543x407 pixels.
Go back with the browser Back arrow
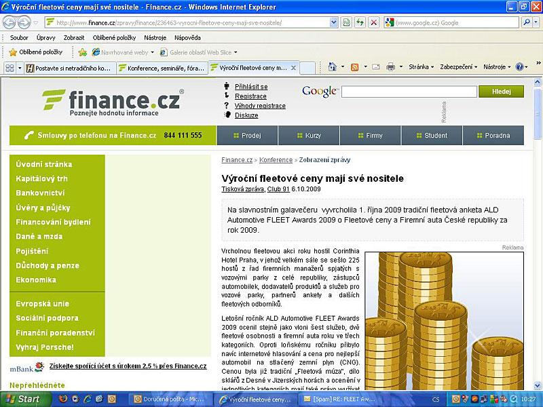coord(10,23)
